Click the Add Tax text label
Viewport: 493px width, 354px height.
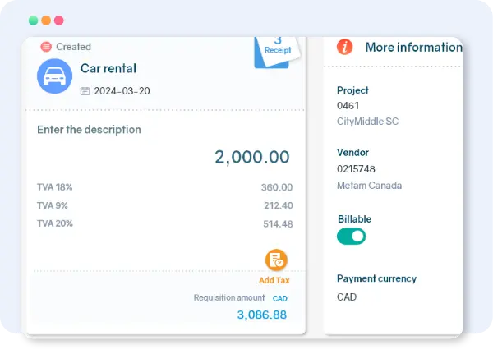(x=274, y=280)
